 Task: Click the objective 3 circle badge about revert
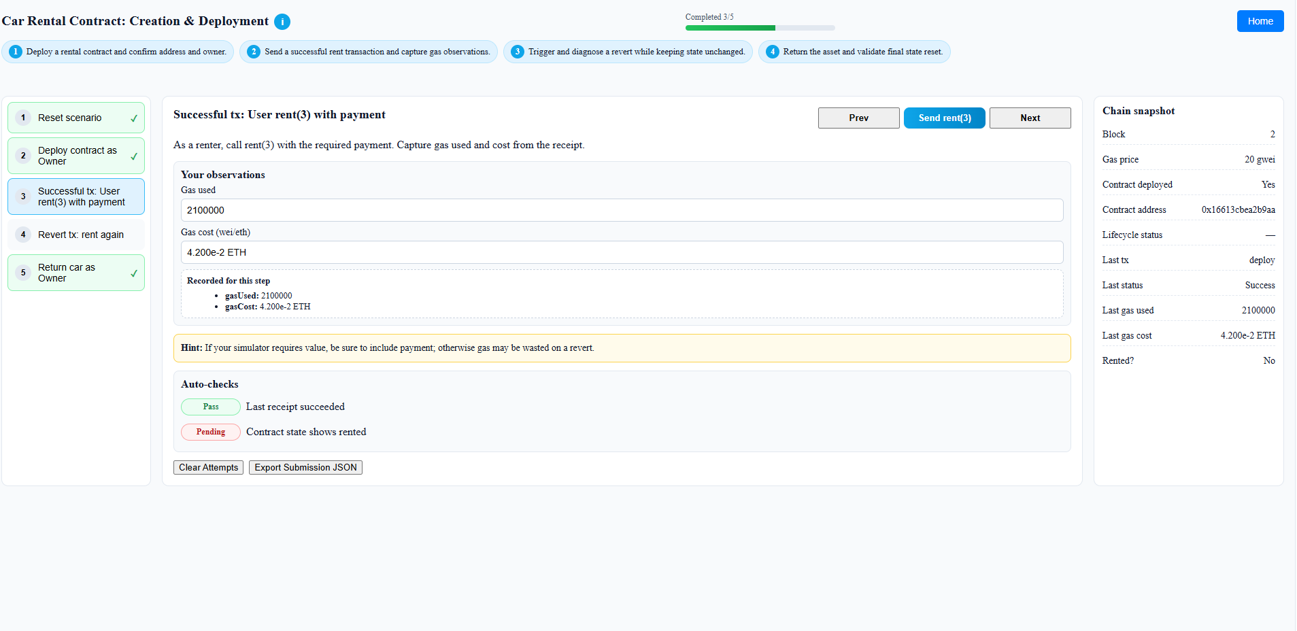tap(518, 52)
